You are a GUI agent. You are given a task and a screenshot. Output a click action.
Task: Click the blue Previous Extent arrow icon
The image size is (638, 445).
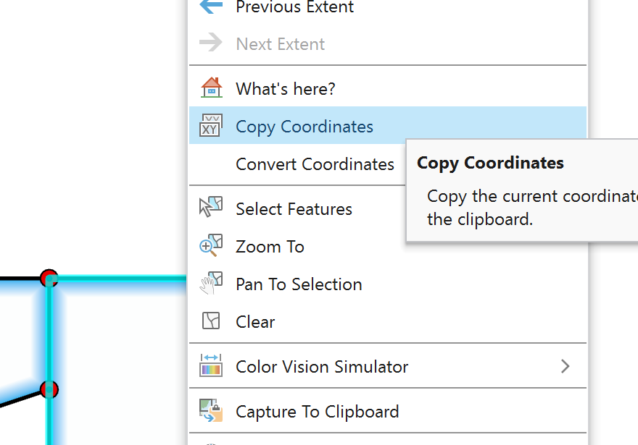click(211, 7)
